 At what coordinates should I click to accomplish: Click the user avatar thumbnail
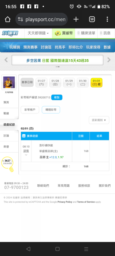coord(9,82)
